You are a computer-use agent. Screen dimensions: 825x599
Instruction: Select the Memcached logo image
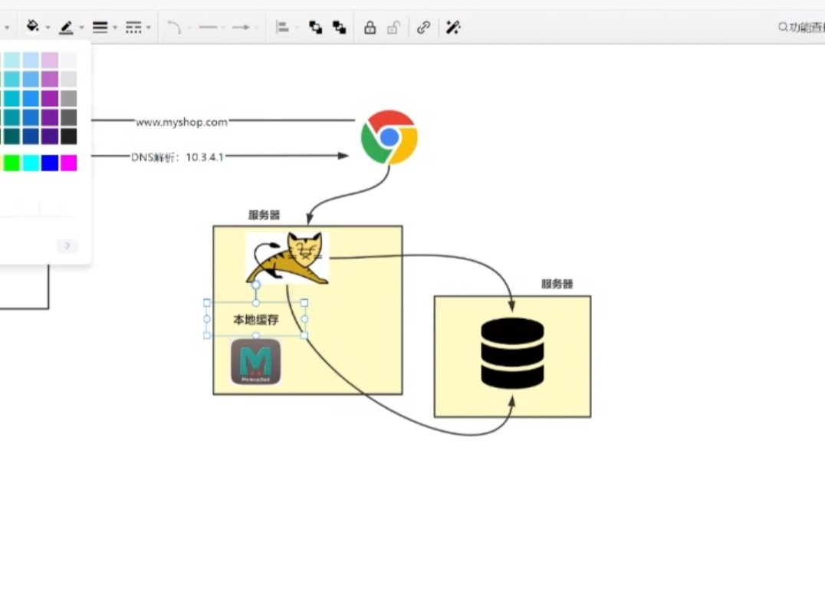click(x=256, y=361)
